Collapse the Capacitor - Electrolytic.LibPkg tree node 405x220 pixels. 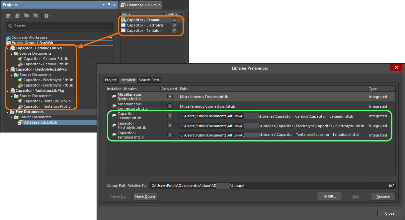(8, 69)
